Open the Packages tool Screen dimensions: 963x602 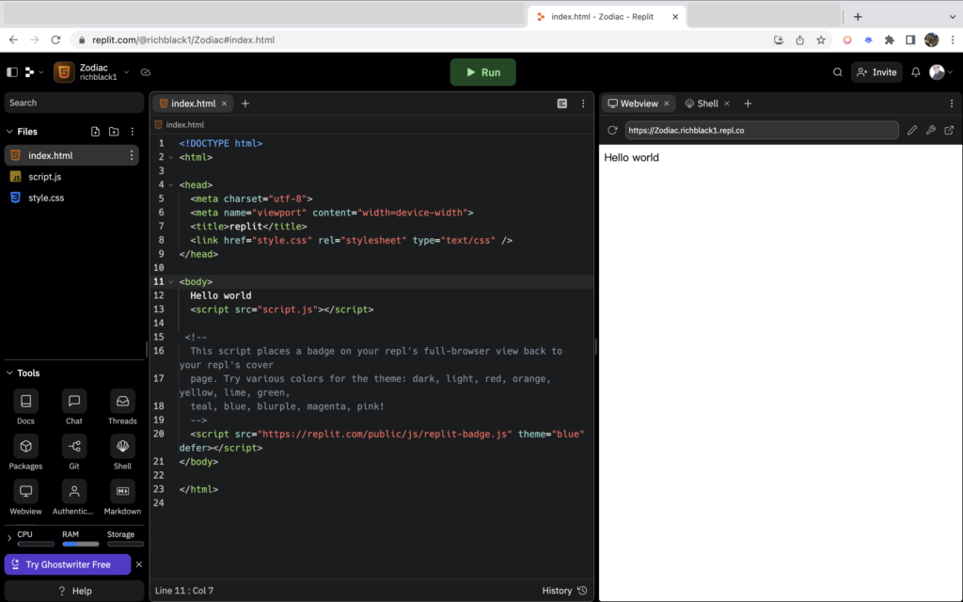tap(25, 447)
